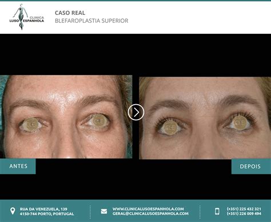Click postal line 4150-744 PORTO, PORTUGAL
The image size is (271, 222).
47,214
